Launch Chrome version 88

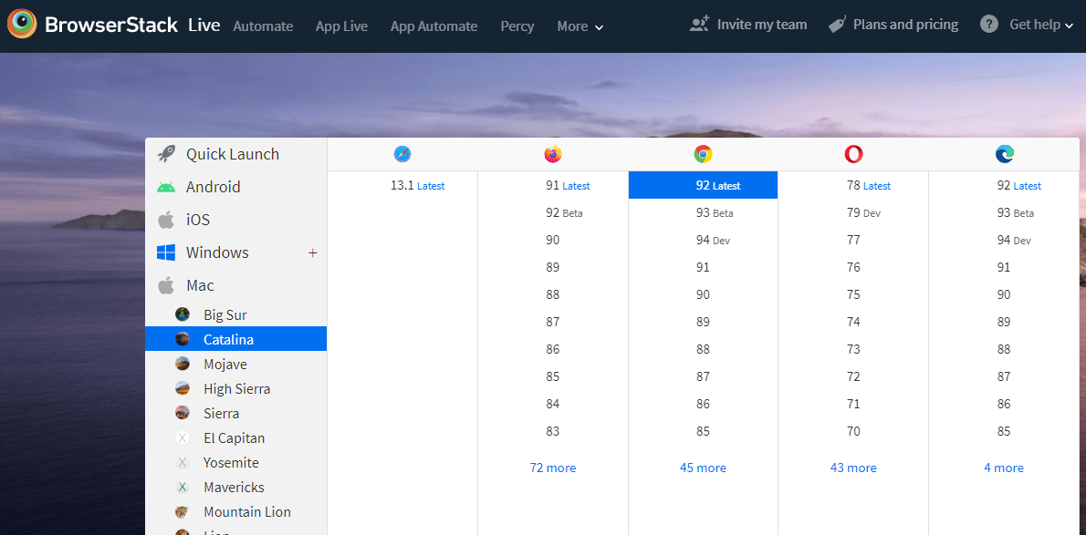[x=703, y=349]
